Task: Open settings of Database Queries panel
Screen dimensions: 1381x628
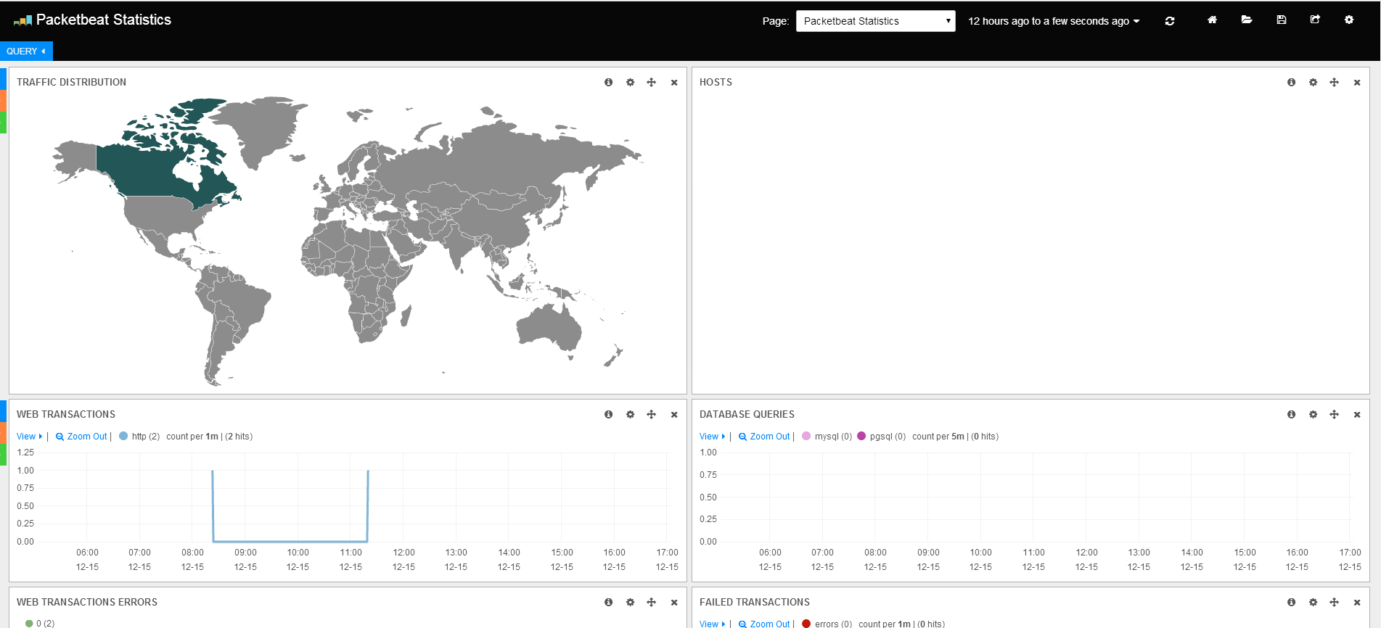Action: [x=1313, y=415]
